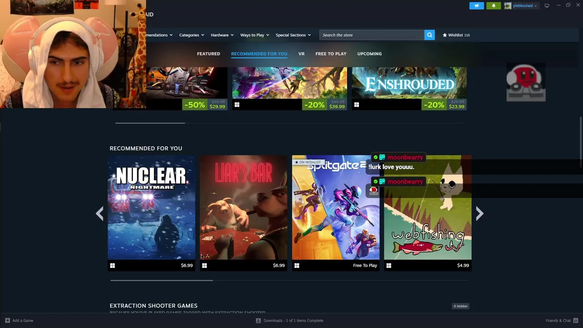Image resolution: width=583 pixels, height=328 pixels.
Task: Open the green notifications bell
Action: [x=493, y=5]
